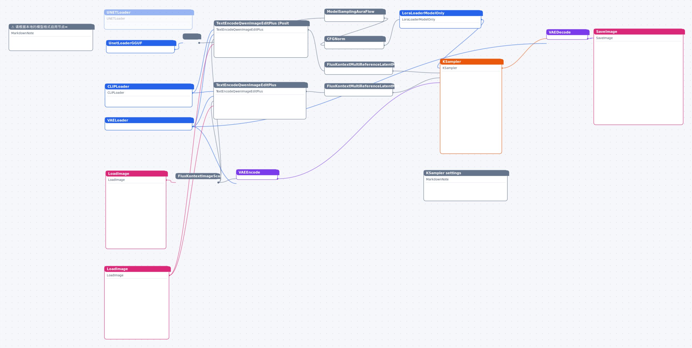Click LoadImage subtitle in the upper LoadImage node
Viewport: 692px width, 348px height.
tap(116, 180)
